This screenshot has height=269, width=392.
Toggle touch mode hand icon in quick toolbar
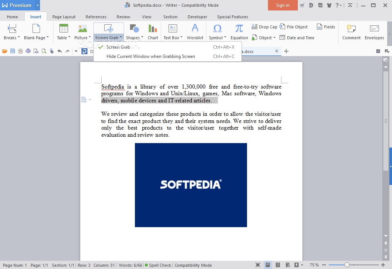[x=52, y=51]
